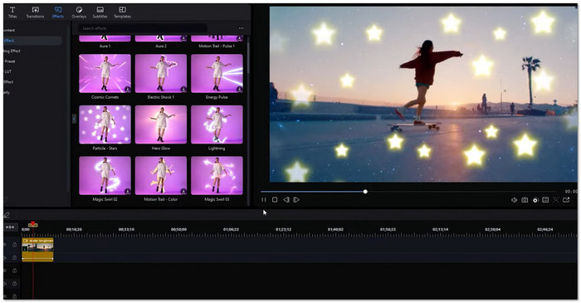Click the 02;13;14 mark on timeline ruler
This screenshot has width=581, height=303.
pyautogui.click(x=440, y=230)
